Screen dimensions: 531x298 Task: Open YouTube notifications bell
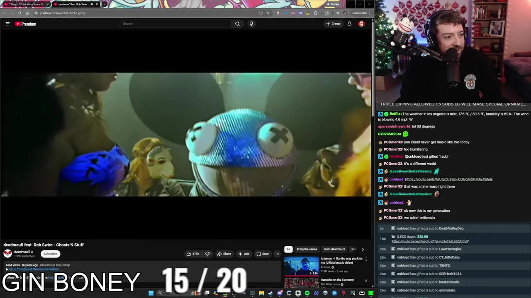coord(349,24)
